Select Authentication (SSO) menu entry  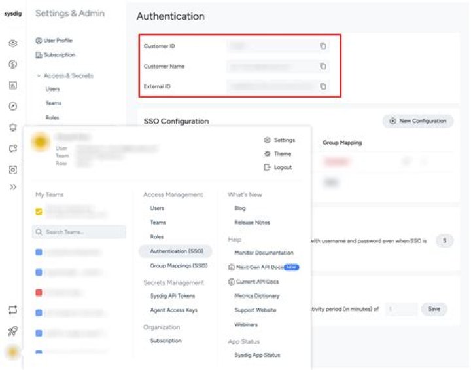click(175, 251)
